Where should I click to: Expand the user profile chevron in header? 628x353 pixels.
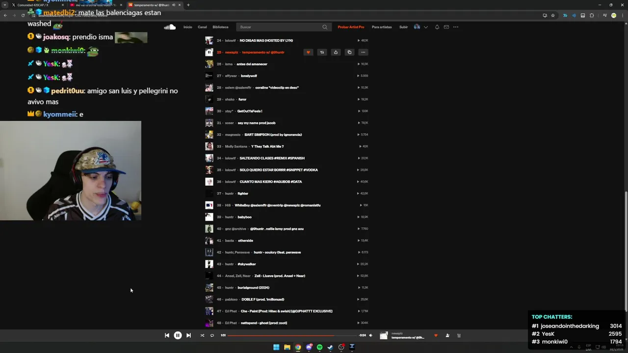(425, 27)
